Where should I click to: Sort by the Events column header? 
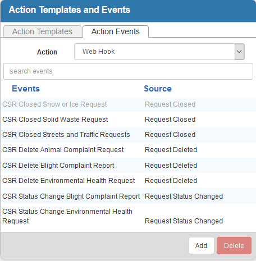26,89
